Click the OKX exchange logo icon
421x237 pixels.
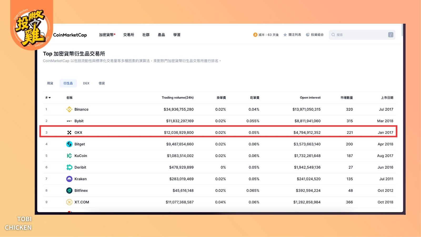pyautogui.click(x=69, y=132)
